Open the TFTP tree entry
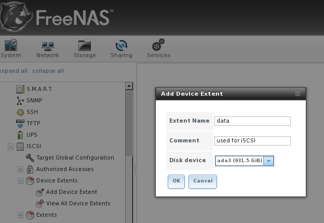The width and height of the screenshot is (324, 223). tap(33, 123)
